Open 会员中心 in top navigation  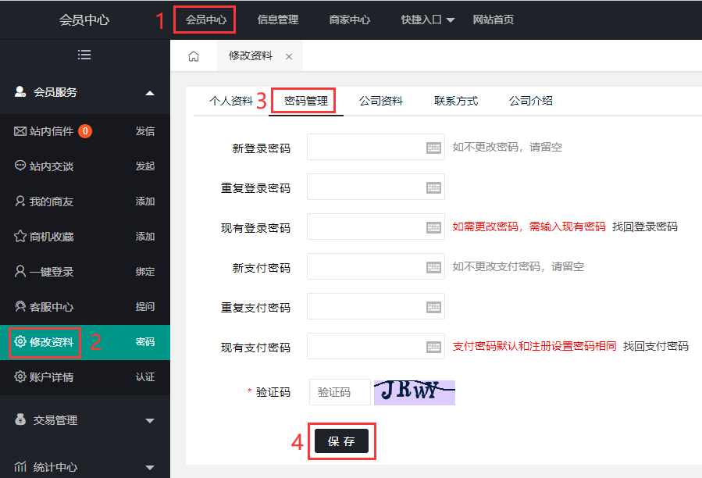(x=206, y=20)
